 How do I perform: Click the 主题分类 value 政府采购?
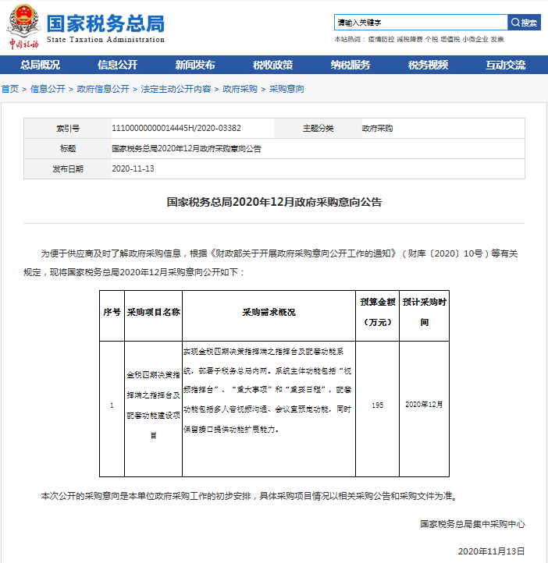pos(377,128)
